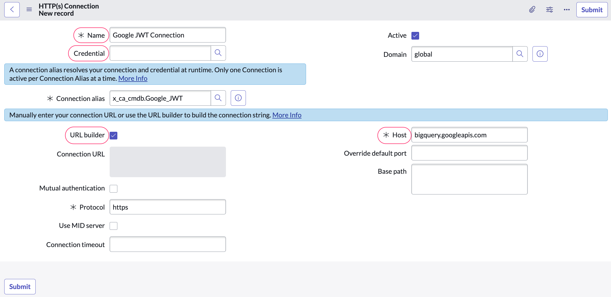Click the back arrow to exit the record

pos(12,10)
